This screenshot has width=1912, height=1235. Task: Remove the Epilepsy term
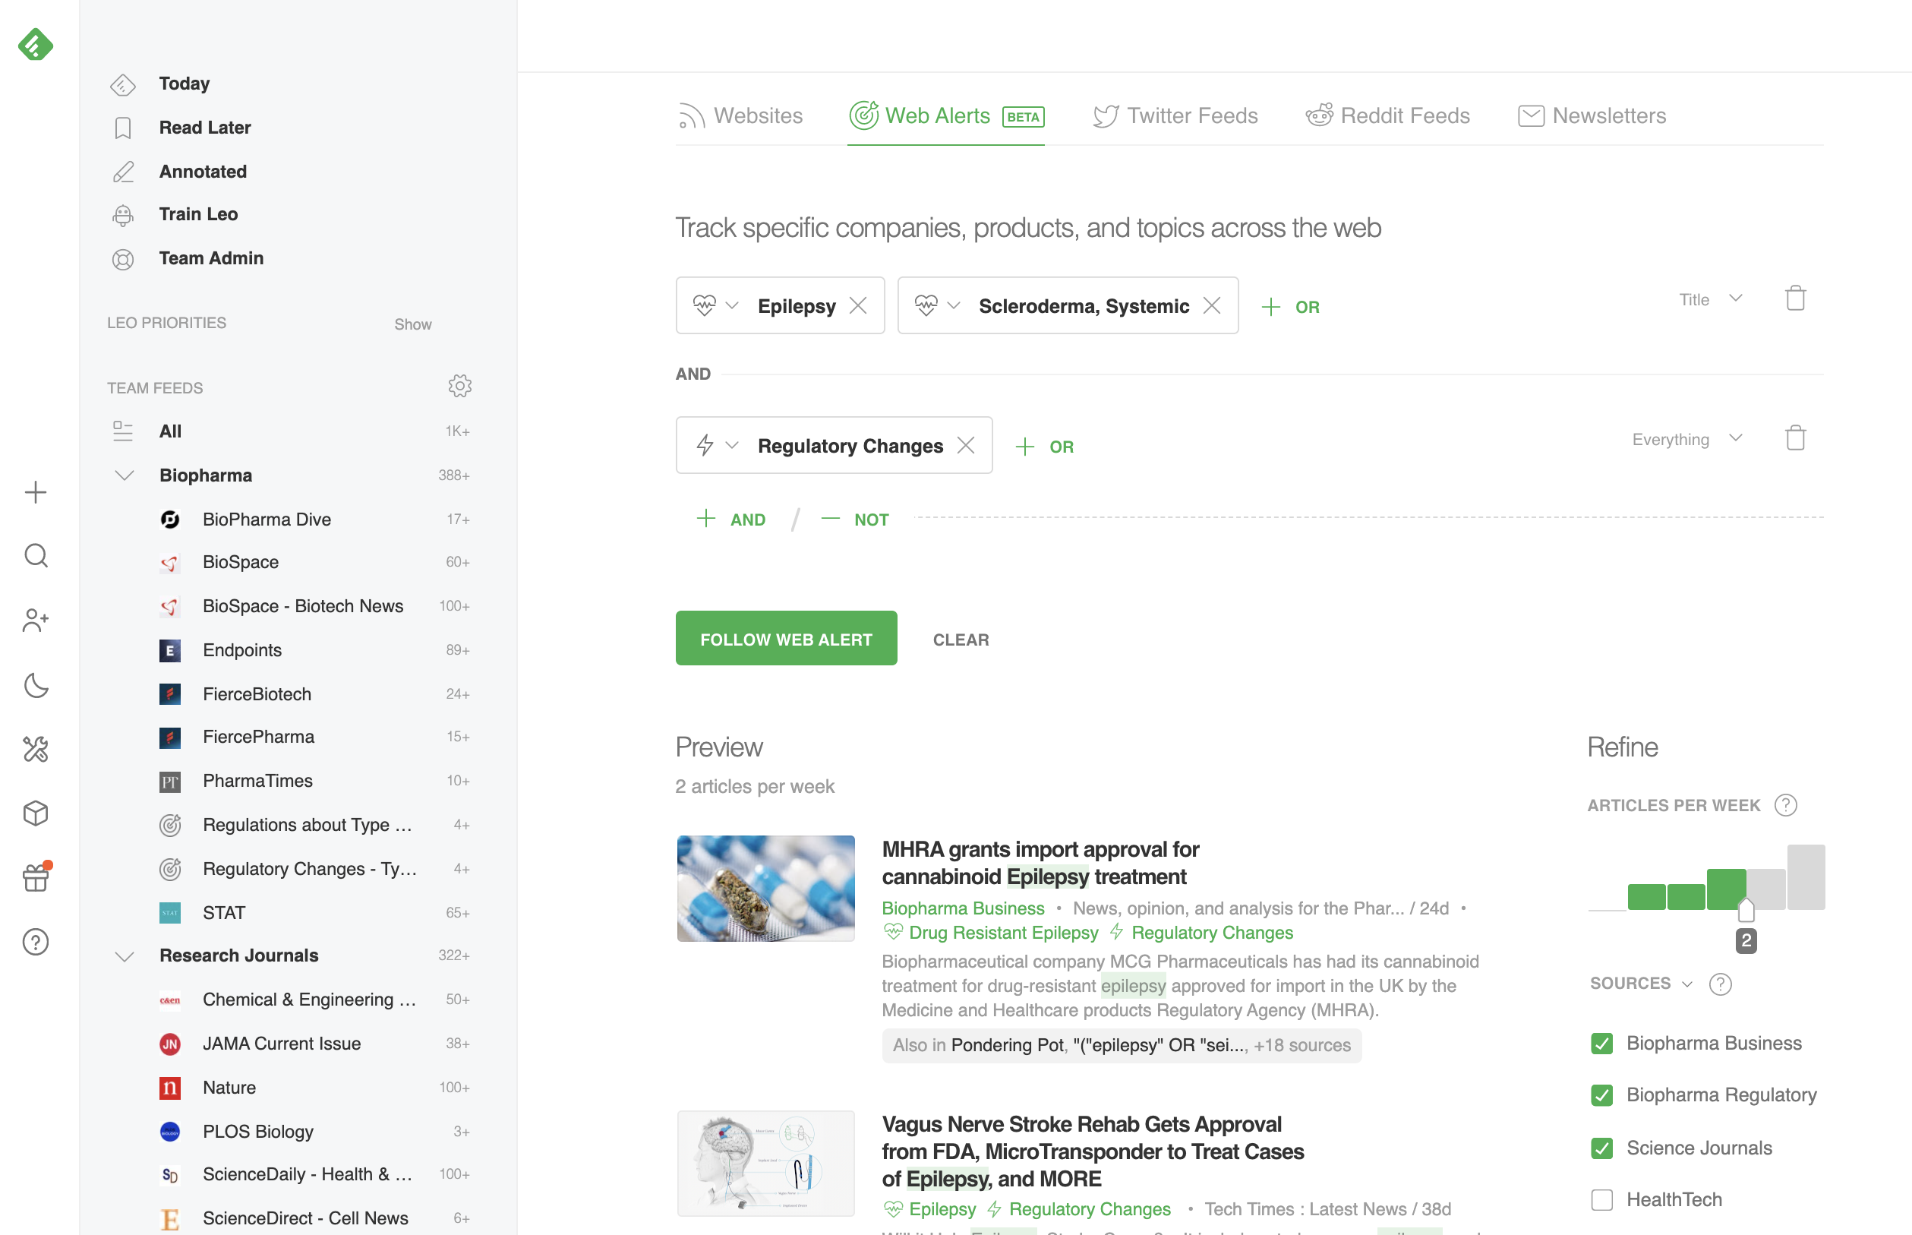858,305
